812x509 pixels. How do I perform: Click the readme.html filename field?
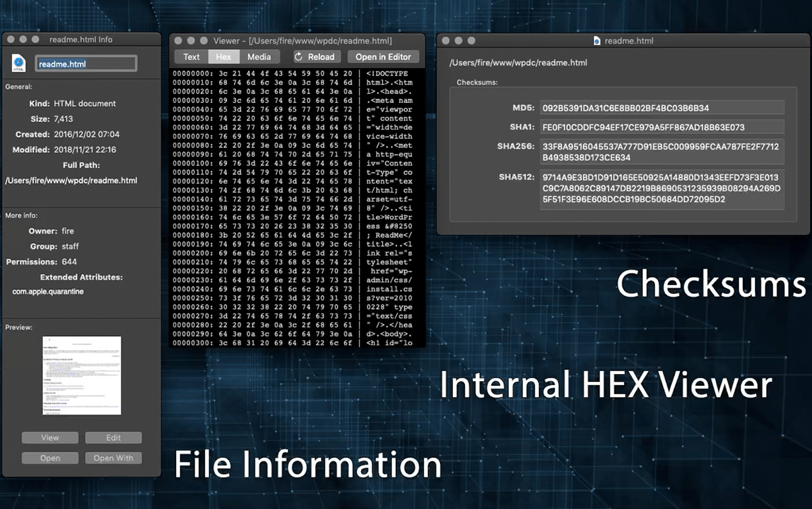[86, 63]
